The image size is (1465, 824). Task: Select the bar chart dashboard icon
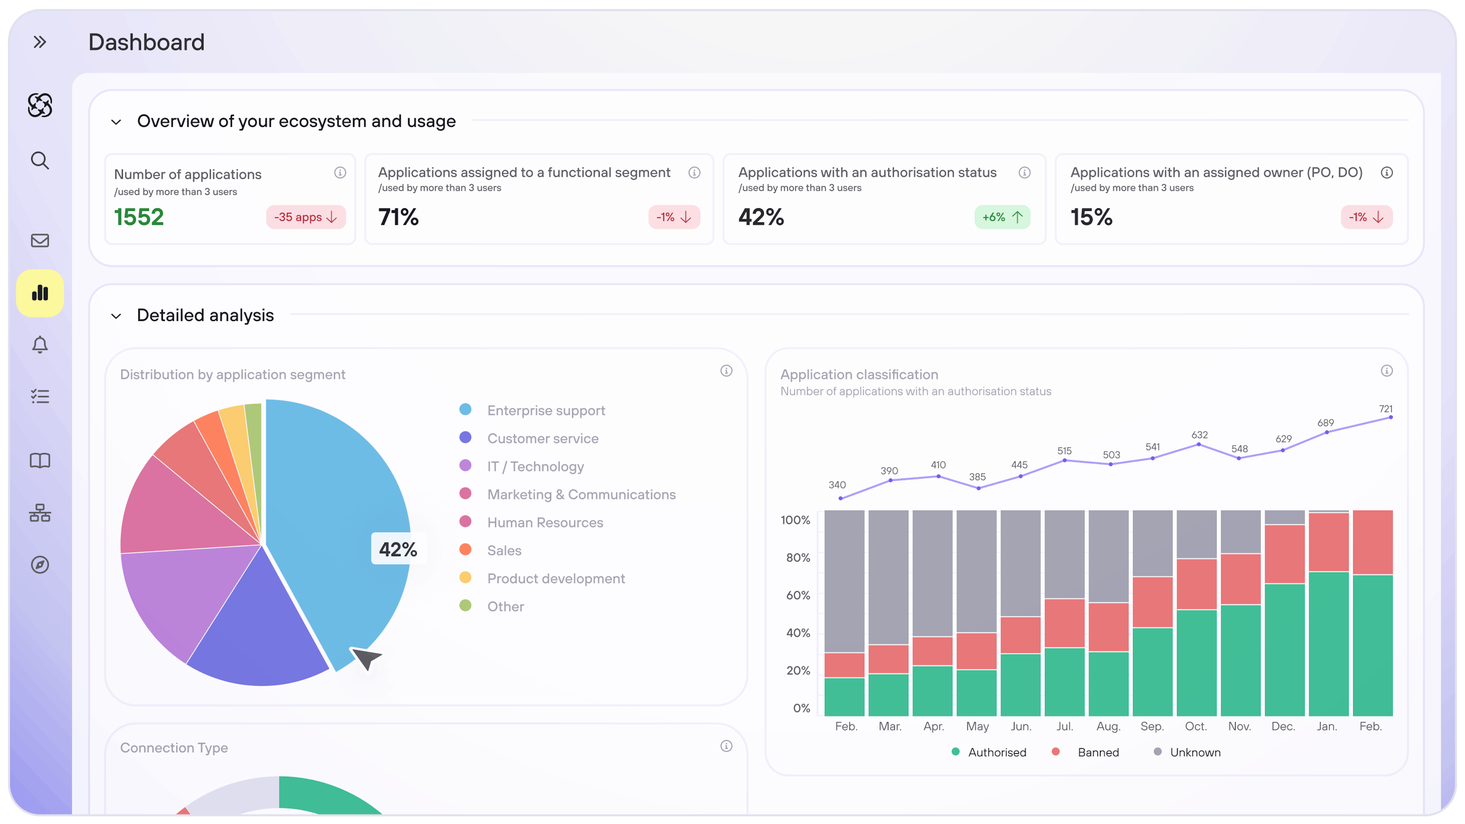coord(39,293)
